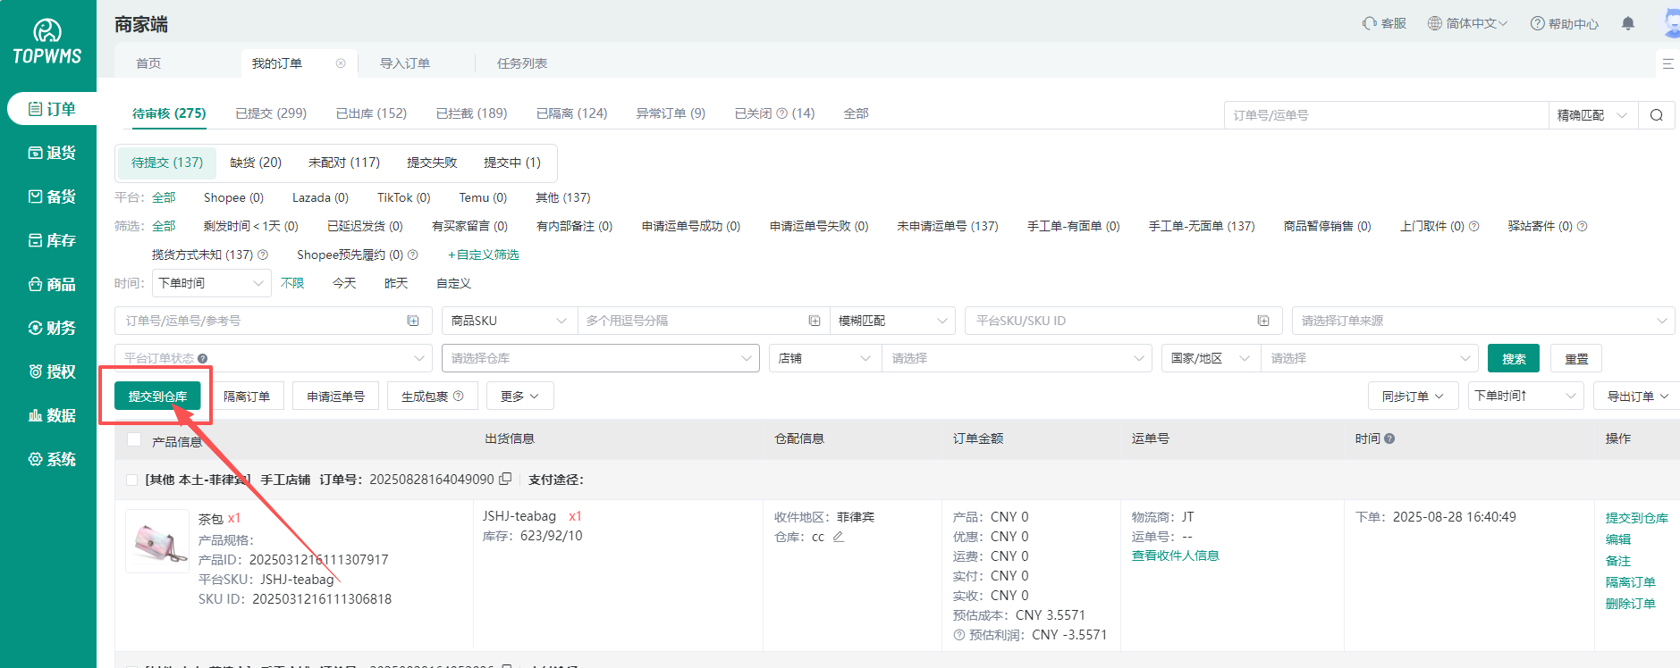This screenshot has height=668, width=1680.
Task: Click the notification bell icon
Action: pyautogui.click(x=1628, y=24)
